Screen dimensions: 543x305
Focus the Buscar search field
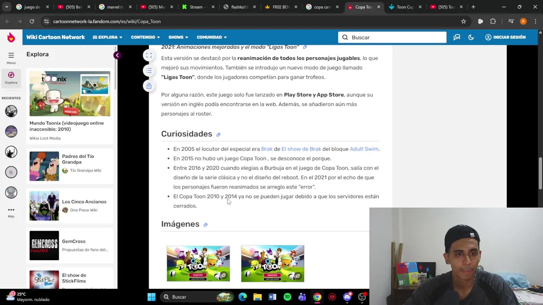[392, 37]
